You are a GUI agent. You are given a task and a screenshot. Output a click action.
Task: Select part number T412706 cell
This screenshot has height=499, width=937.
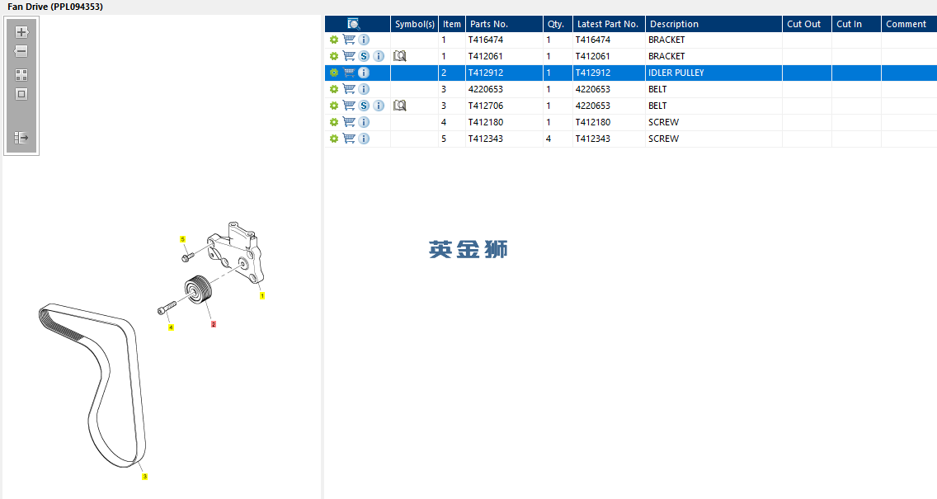[x=504, y=106]
